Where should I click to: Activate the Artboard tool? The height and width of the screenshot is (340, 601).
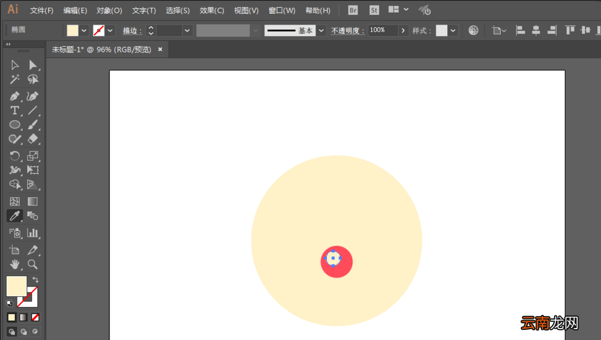coord(14,250)
